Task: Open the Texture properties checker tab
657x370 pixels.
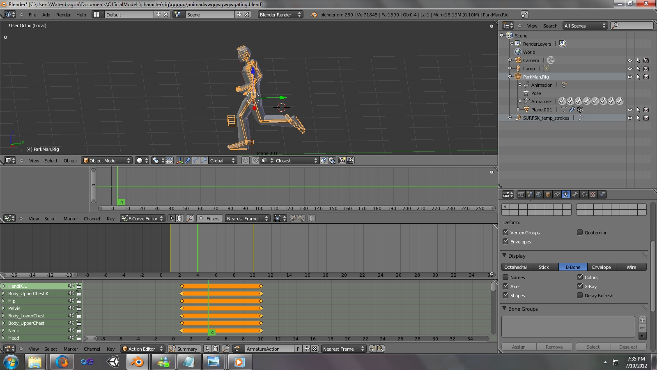Action: pyautogui.click(x=593, y=194)
